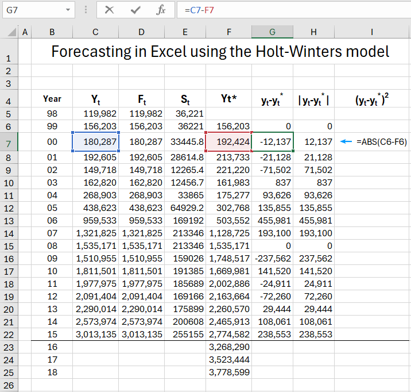Click the year cell '17'

tap(52, 359)
